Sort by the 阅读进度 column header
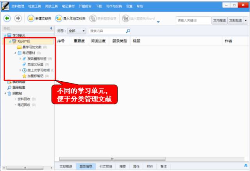Image resolution: width=250 pixels, height=171 pixels. 98,41
